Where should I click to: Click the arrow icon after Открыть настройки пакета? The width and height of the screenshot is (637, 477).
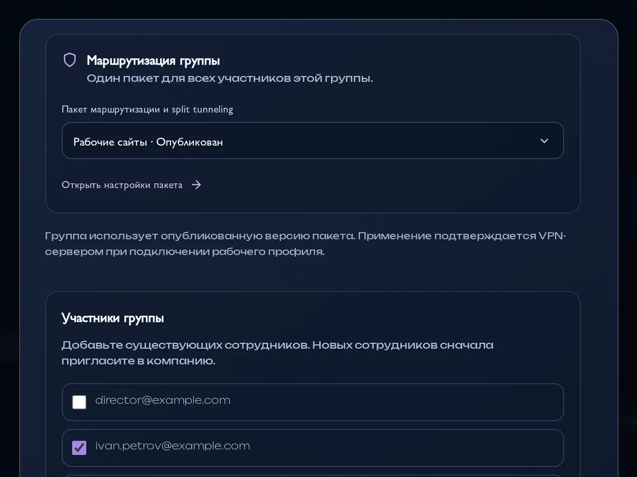(x=196, y=185)
